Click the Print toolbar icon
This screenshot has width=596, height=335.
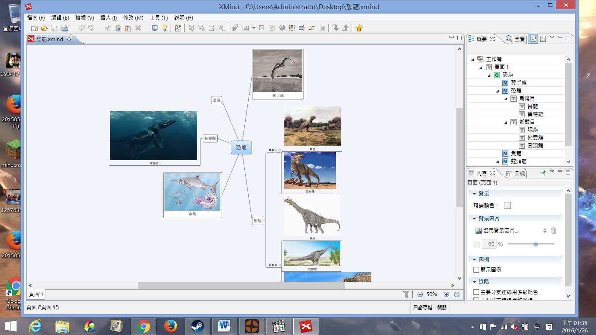pyautogui.click(x=65, y=28)
